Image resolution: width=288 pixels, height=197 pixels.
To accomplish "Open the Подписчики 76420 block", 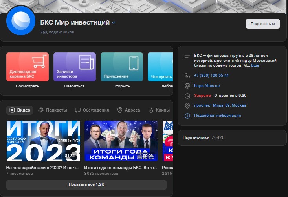I will click(232, 138).
